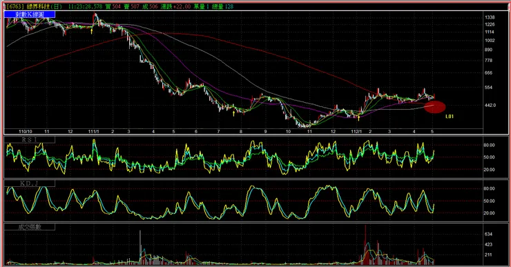Click the 778 price axis label
The width and height of the screenshot is (511, 267).
coord(488,61)
